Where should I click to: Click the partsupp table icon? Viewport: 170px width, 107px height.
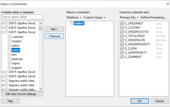pos(9,59)
